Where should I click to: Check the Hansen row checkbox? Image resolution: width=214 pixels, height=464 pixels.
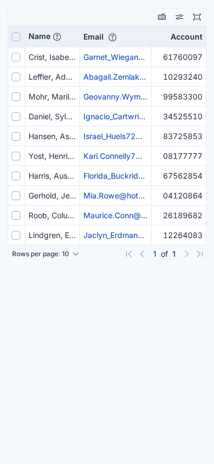[16, 136]
